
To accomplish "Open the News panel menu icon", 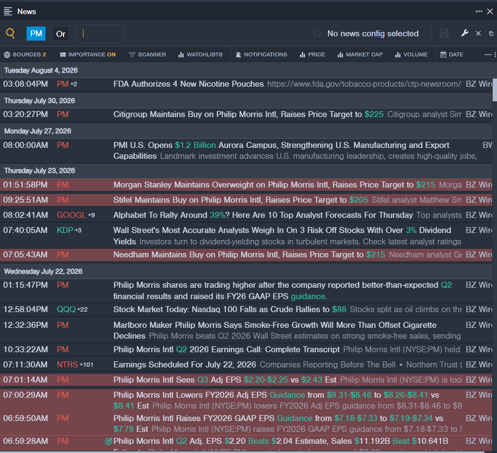I will [8, 11].
